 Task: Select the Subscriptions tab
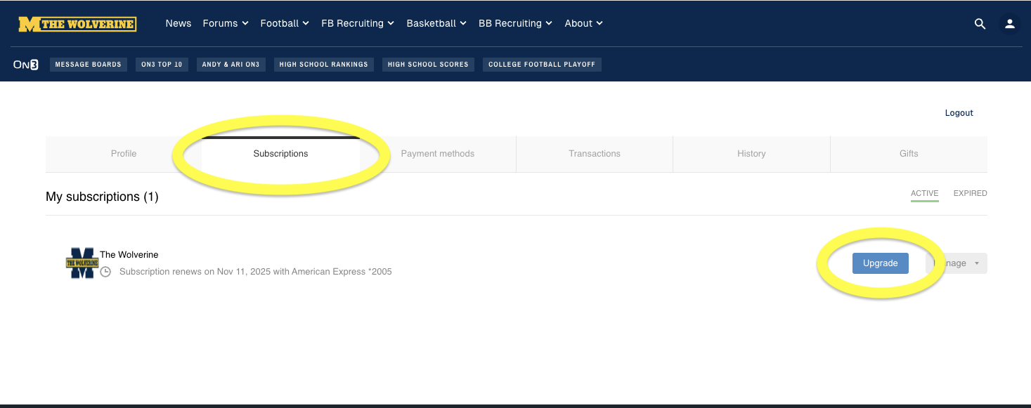tap(280, 154)
